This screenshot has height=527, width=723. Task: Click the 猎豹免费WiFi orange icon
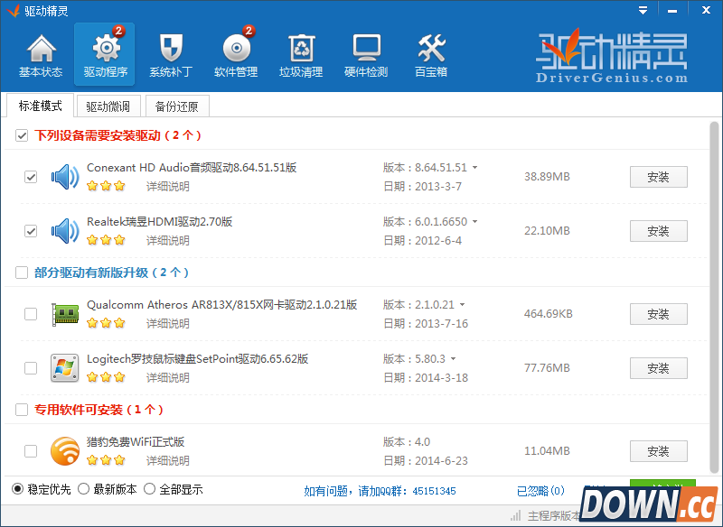(x=65, y=450)
